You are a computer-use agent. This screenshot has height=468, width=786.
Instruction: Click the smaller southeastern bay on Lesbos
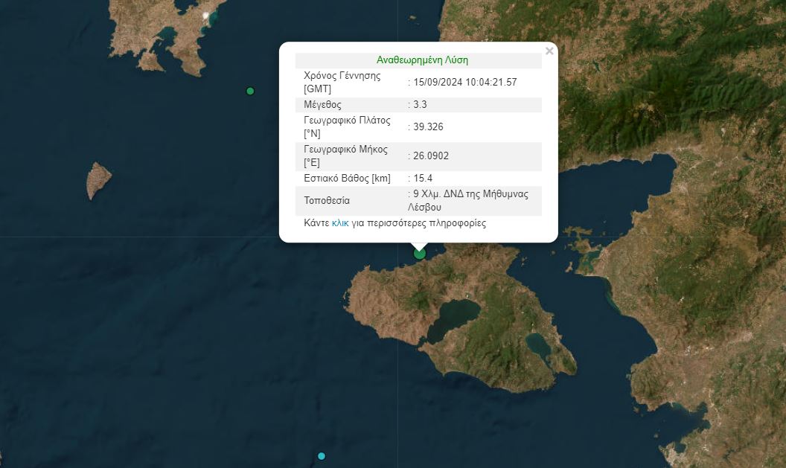click(537, 344)
